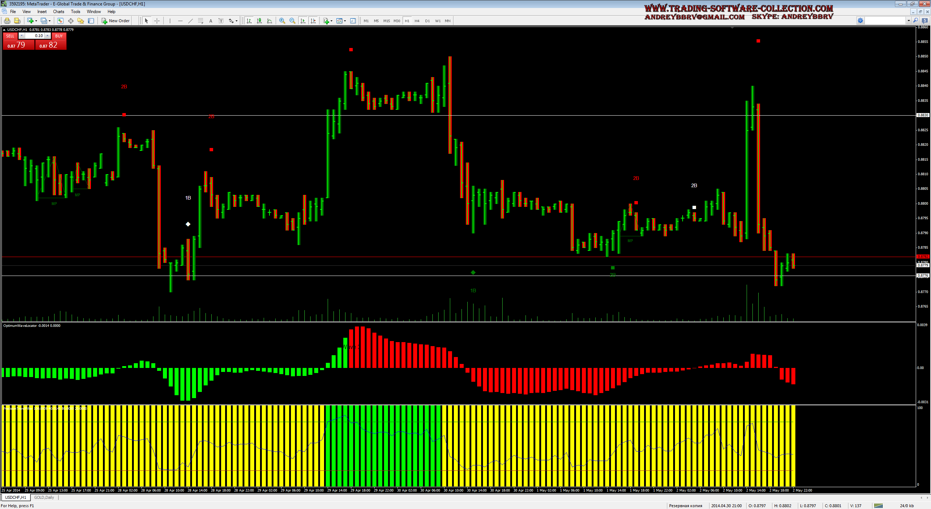Switch to H4 timeframe
This screenshot has width=931, height=509.
pos(417,21)
